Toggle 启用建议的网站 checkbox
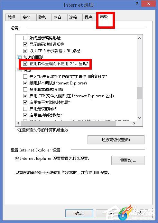Screen dimensions: 158x223 [x=25, y=109]
